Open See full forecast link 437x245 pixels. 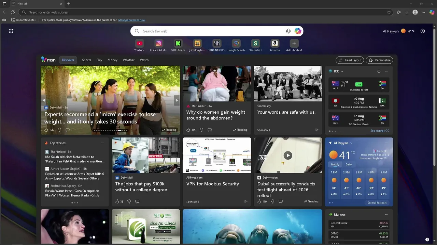[x=377, y=203]
